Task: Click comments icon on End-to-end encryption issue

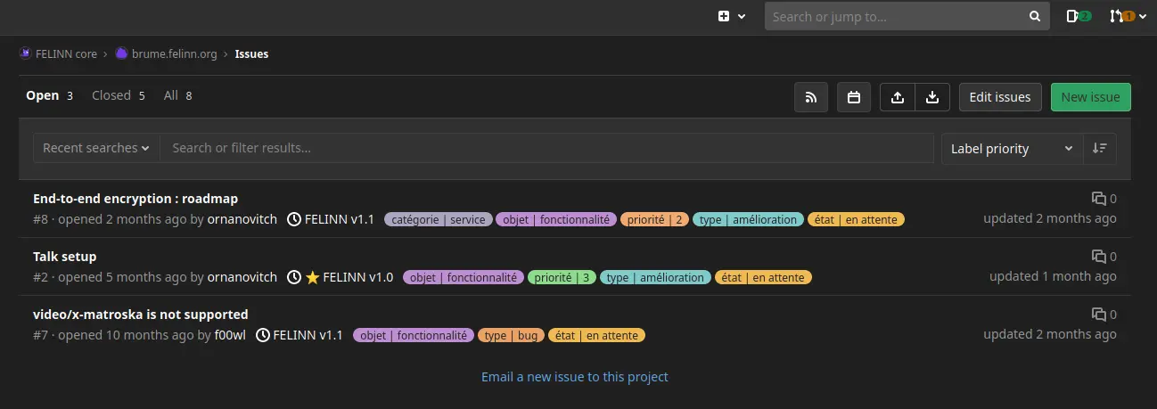Action: click(x=1099, y=199)
